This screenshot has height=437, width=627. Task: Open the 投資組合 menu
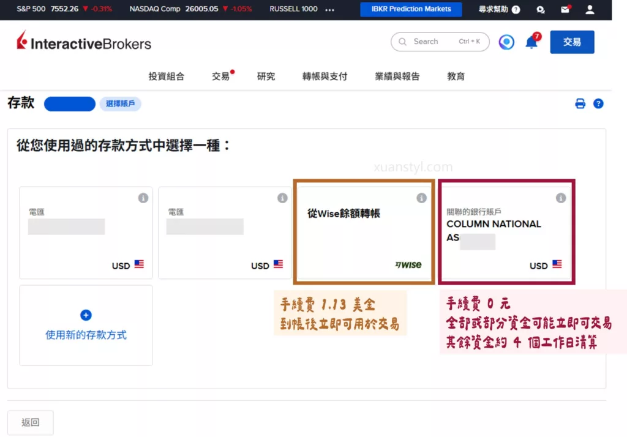coord(167,77)
